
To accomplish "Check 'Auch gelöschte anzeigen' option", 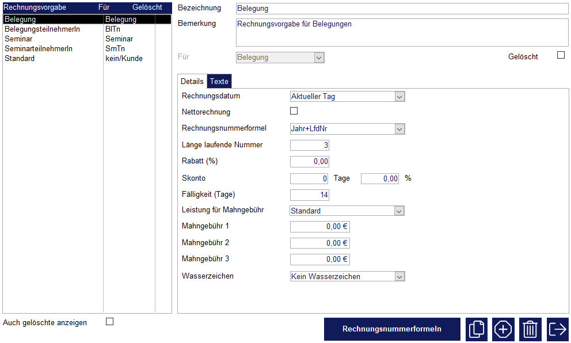I will (x=110, y=322).
